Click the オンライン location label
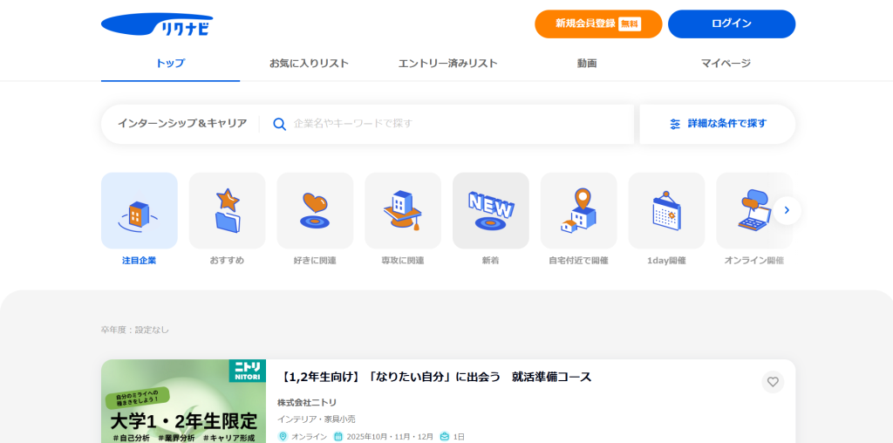 (310, 437)
